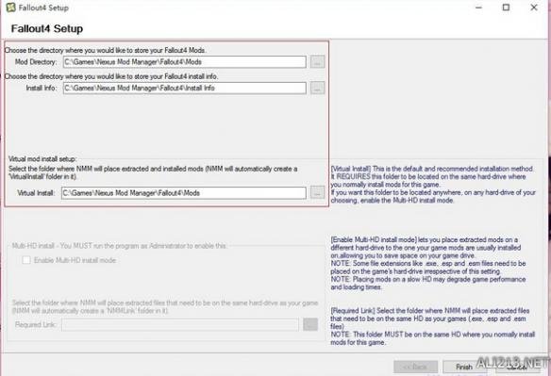Click the Mod Directory path field
This screenshot has width=551, height=376.
pyautogui.click(x=185, y=62)
